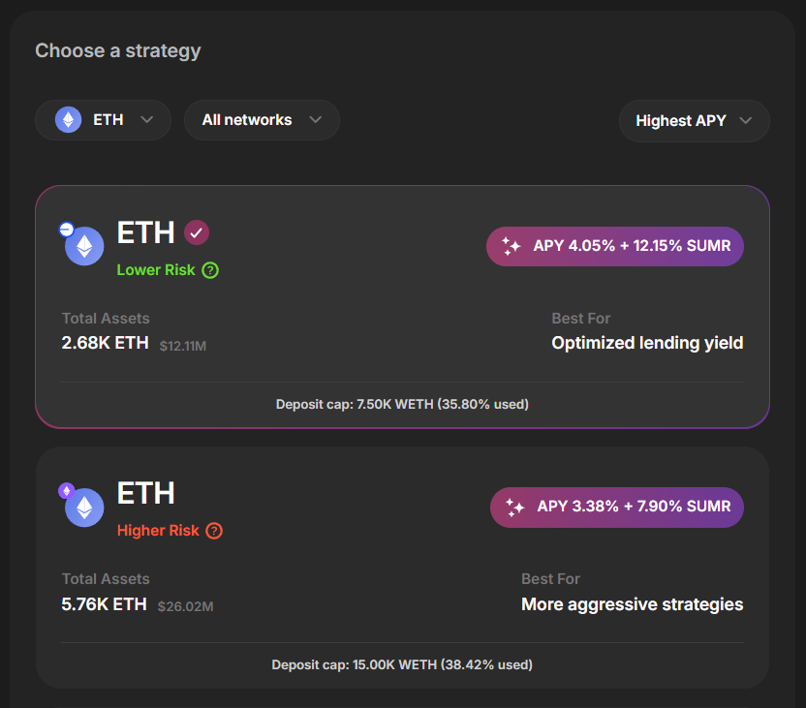Click the sparkle icon in the 4.05% APY badge
Image resolution: width=806 pixels, height=708 pixels.
(x=511, y=246)
